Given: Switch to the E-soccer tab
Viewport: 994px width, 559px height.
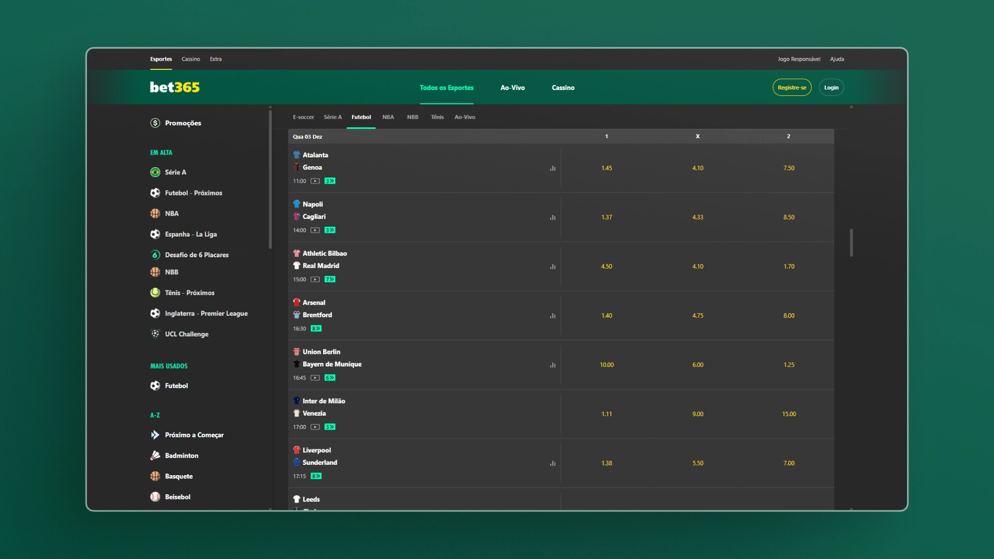Looking at the screenshot, I should pyautogui.click(x=303, y=117).
